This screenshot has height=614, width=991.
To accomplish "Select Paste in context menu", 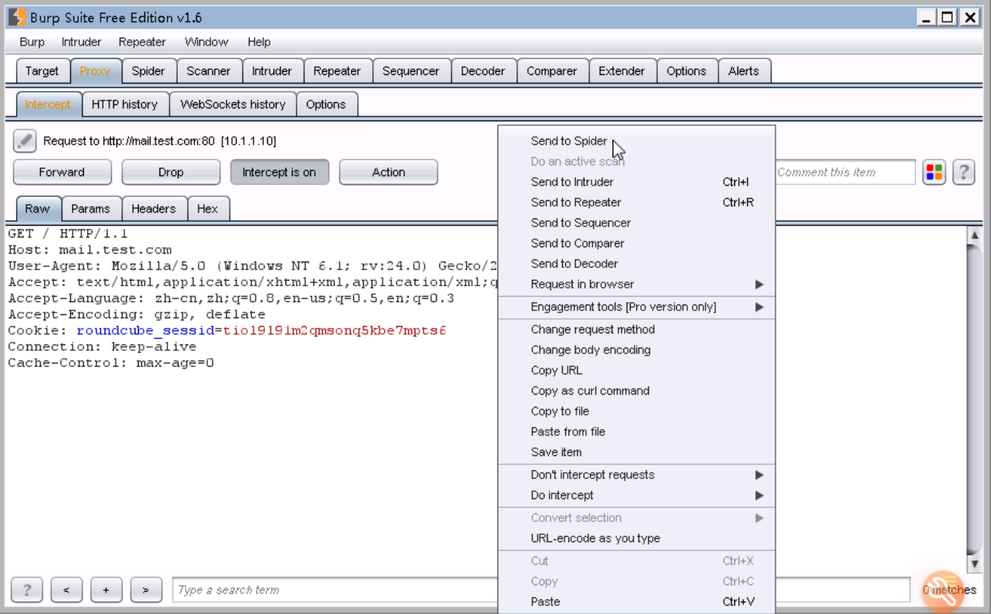I will pos(636,602).
